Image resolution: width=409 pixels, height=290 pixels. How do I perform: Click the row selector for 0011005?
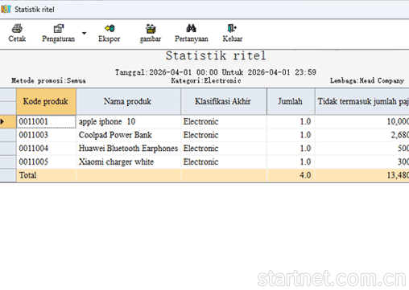(x=8, y=161)
